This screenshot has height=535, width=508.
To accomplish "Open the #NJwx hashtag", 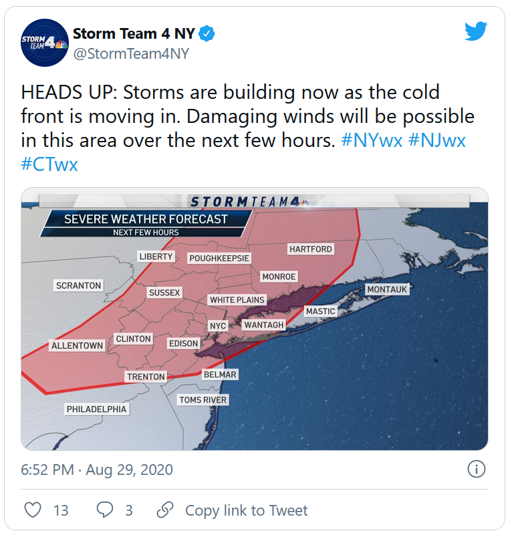I will pyautogui.click(x=436, y=140).
